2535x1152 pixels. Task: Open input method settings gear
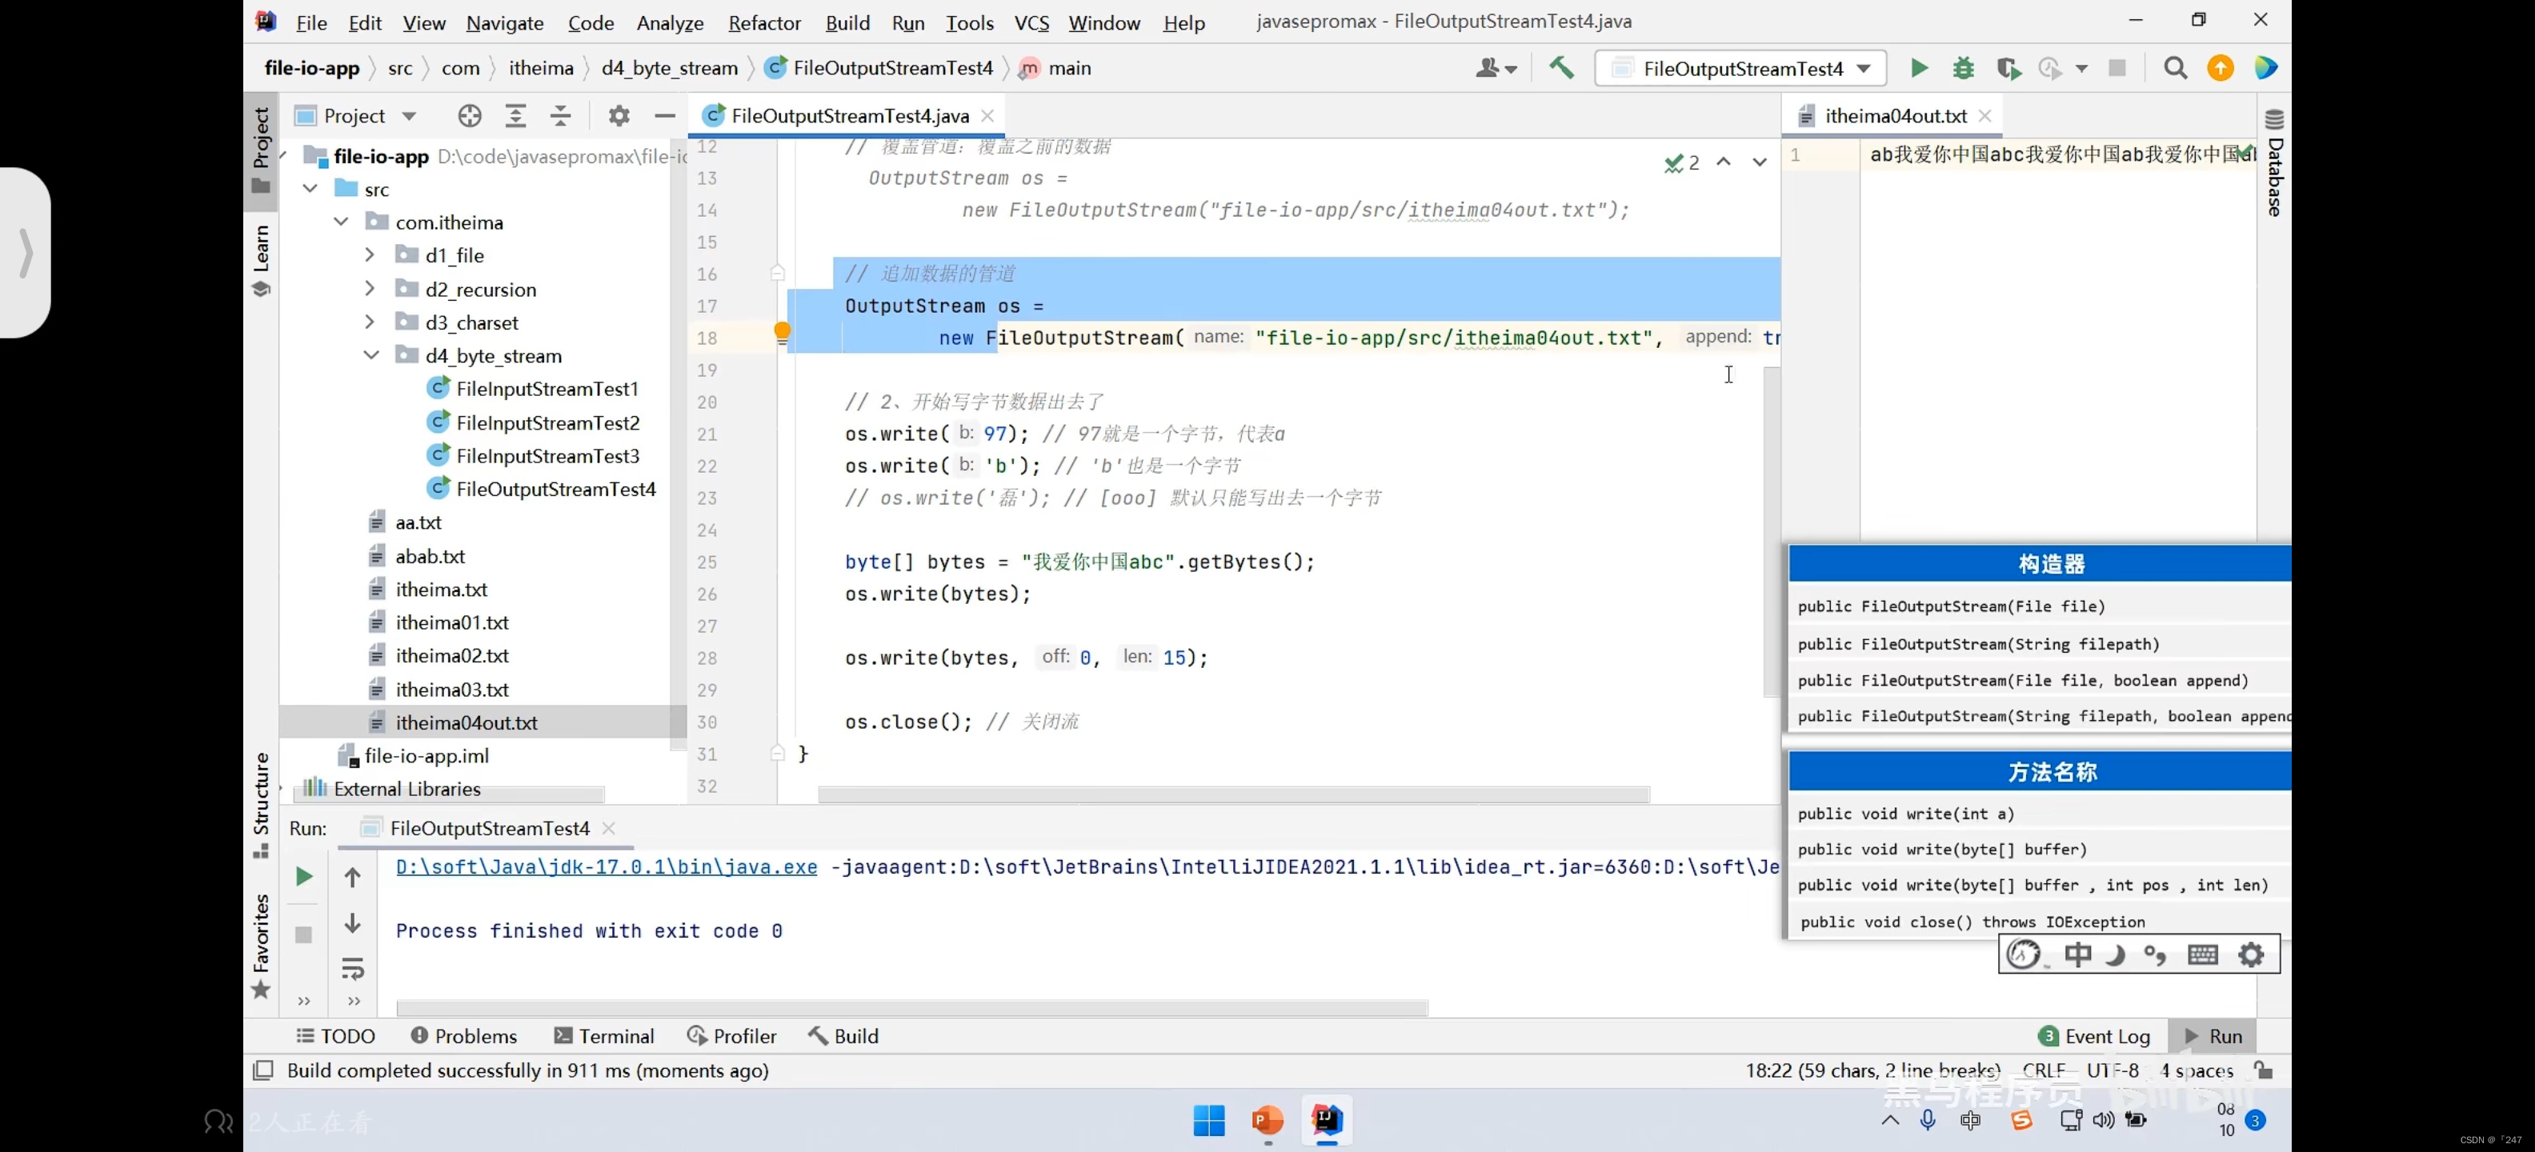click(x=2251, y=954)
